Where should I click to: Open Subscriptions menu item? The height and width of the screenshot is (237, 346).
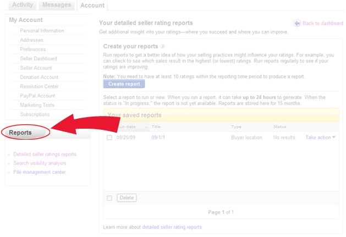point(35,114)
